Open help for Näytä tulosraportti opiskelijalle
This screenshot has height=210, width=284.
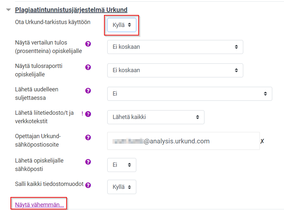pos(88,67)
